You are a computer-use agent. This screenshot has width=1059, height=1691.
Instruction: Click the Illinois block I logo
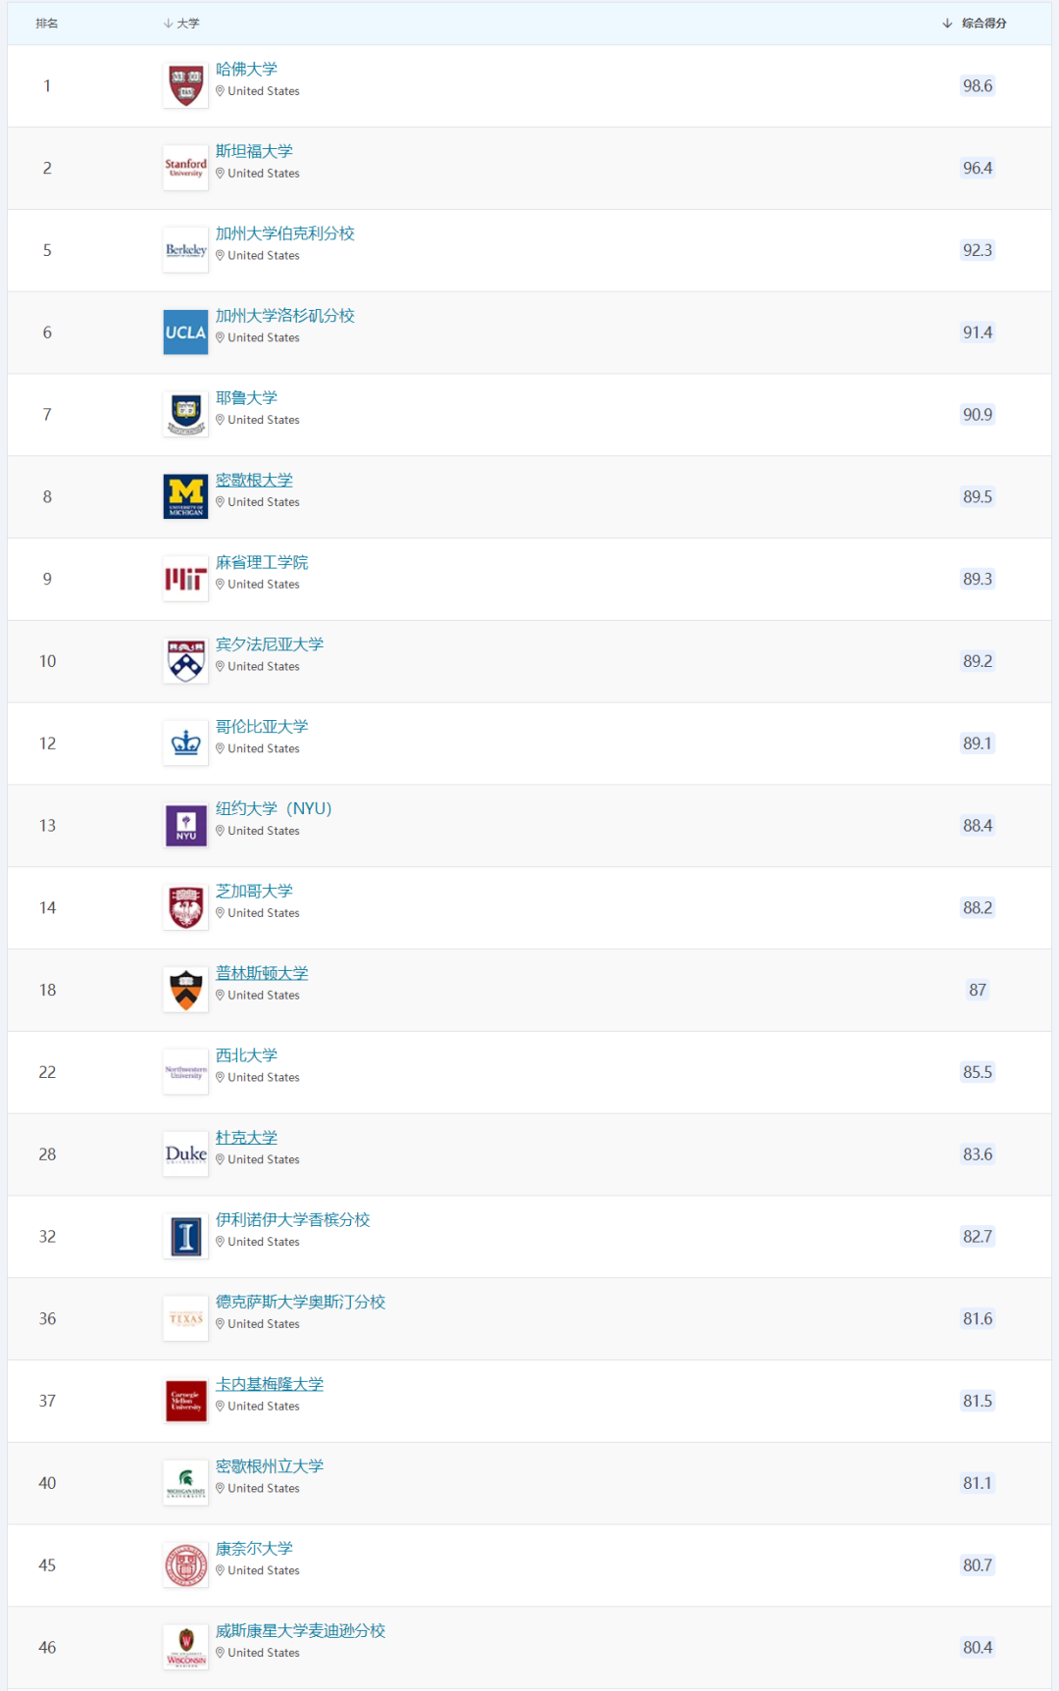(x=185, y=1237)
